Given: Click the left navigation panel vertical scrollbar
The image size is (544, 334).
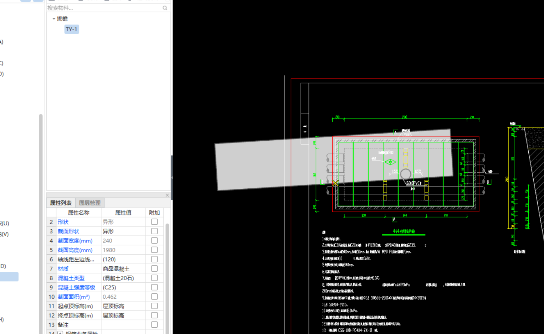Looking at the screenshot, I should [x=41, y=224].
